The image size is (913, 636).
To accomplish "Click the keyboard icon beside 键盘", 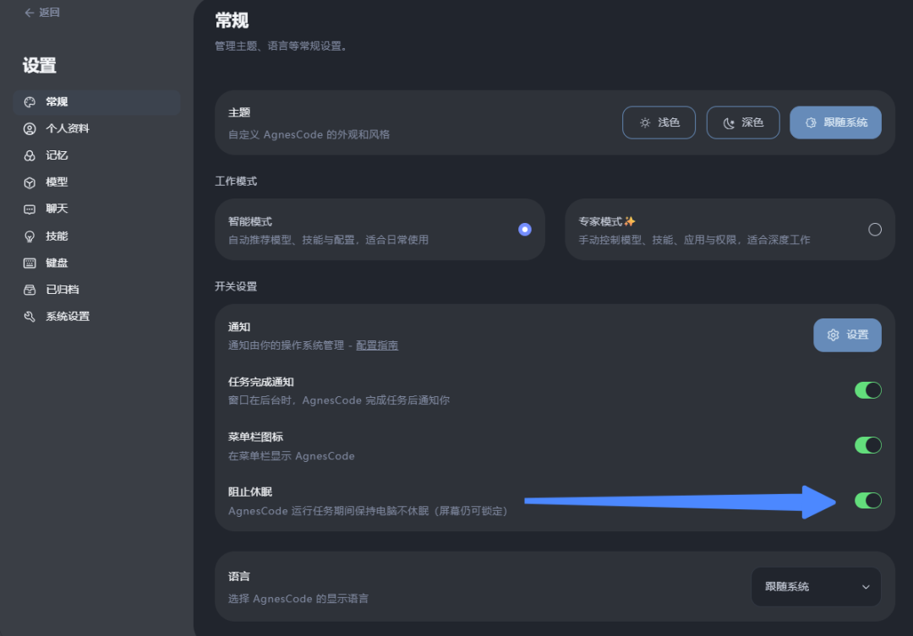I will point(30,263).
